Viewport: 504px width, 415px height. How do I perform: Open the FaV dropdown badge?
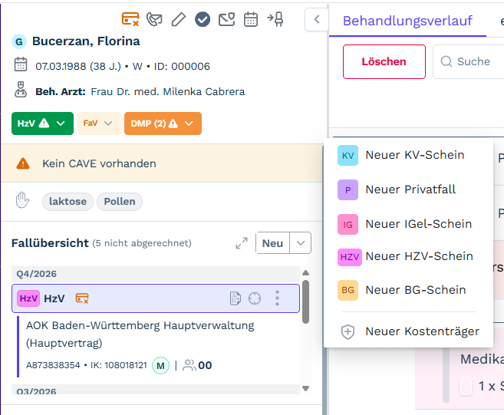coord(99,124)
